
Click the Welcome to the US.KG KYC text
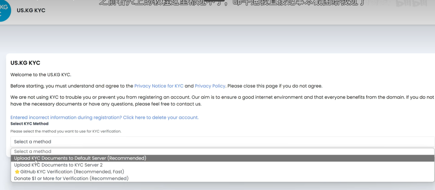tap(41, 74)
